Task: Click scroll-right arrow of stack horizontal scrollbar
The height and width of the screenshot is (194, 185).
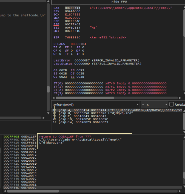Action: pyautogui.click(x=180, y=191)
